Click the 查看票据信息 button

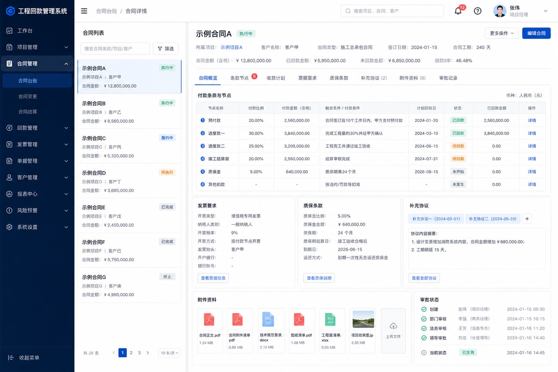[213, 278]
